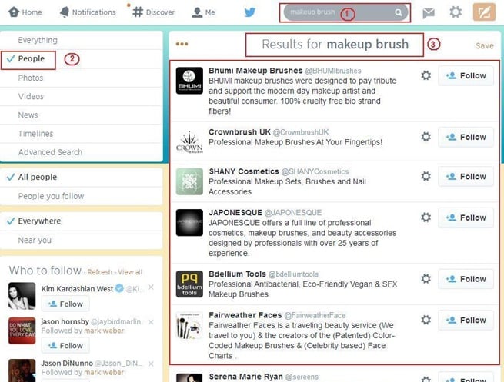Screen dimensions: 504x382
Task: Open gear menu for Fairweather Faces
Action: pos(426,320)
